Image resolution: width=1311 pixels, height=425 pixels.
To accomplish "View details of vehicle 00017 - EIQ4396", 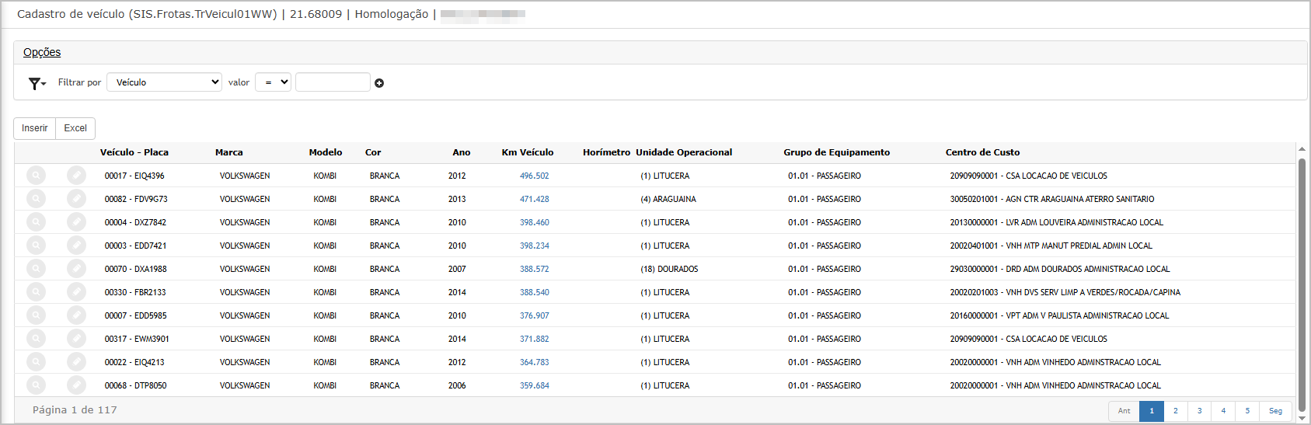I will 36,176.
